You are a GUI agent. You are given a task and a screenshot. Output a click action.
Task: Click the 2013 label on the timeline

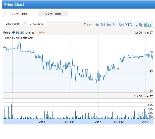click(x=145, y=122)
